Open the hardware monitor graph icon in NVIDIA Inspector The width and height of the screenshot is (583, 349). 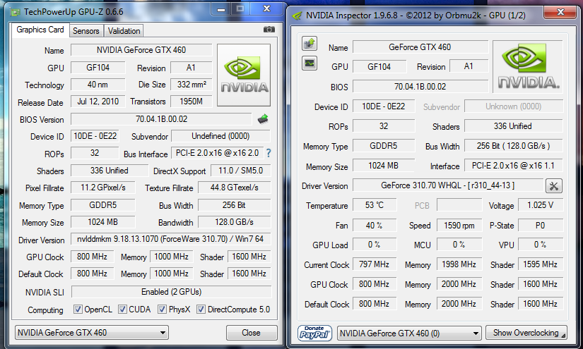pos(310,63)
